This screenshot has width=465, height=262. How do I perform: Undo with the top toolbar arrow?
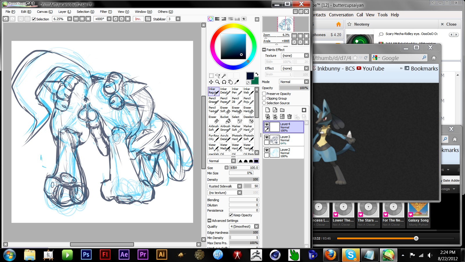coord(6,19)
